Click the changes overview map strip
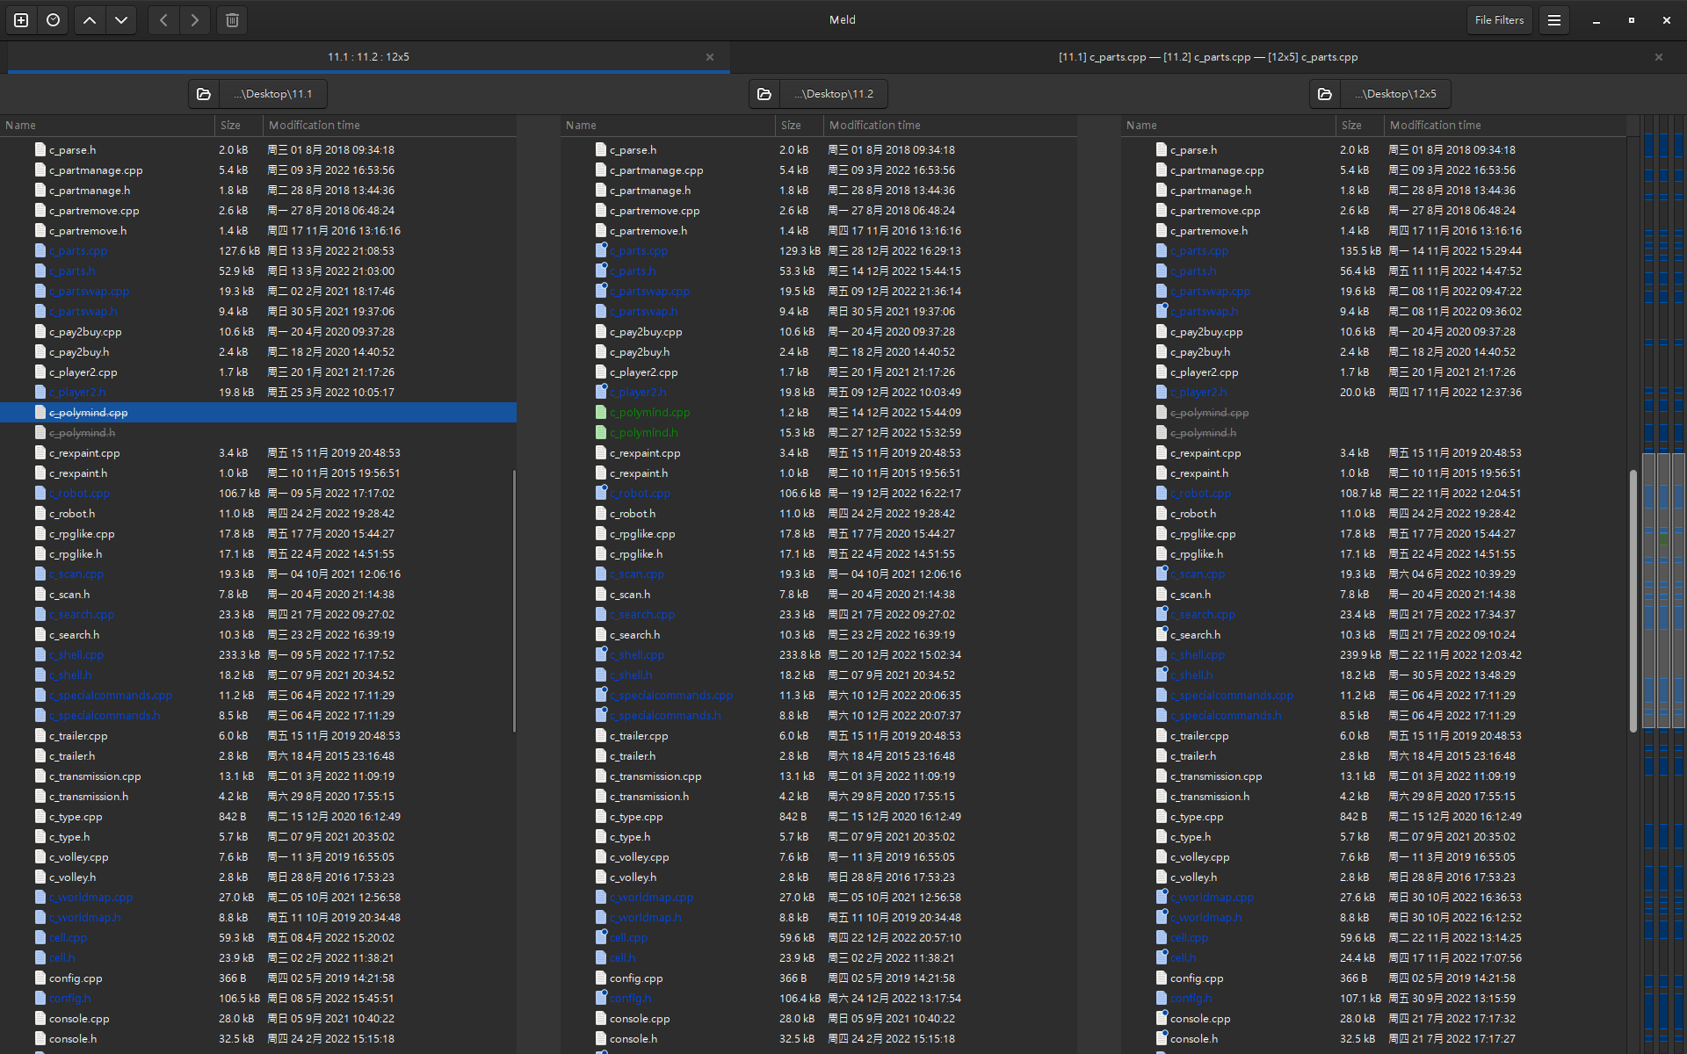Image resolution: width=1687 pixels, height=1054 pixels. coord(1663,584)
